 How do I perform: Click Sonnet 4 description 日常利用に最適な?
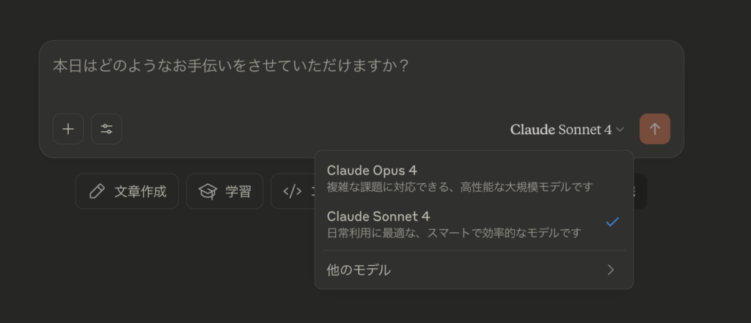[x=453, y=233]
